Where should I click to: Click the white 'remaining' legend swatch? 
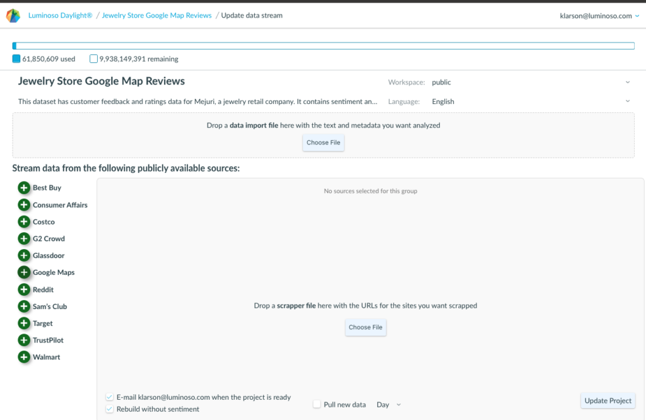tap(93, 59)
